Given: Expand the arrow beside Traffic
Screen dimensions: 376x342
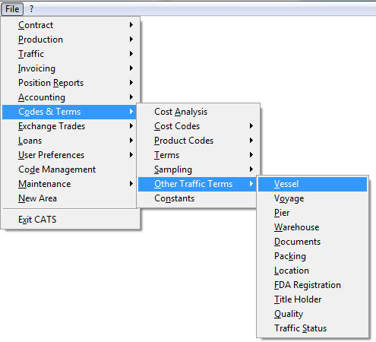Looking at the screenshot, I should click(x=131, y=54).
